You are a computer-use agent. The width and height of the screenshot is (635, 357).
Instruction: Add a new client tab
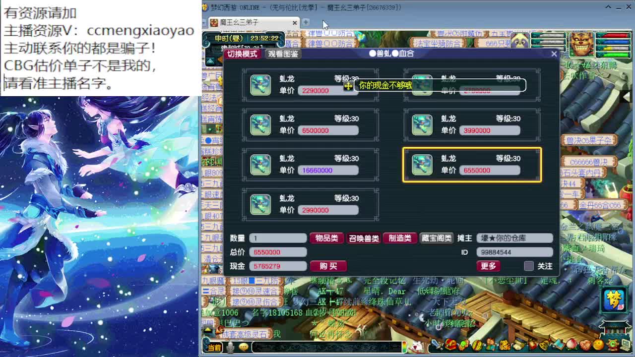pyautogui.click(x=306, y=22)
